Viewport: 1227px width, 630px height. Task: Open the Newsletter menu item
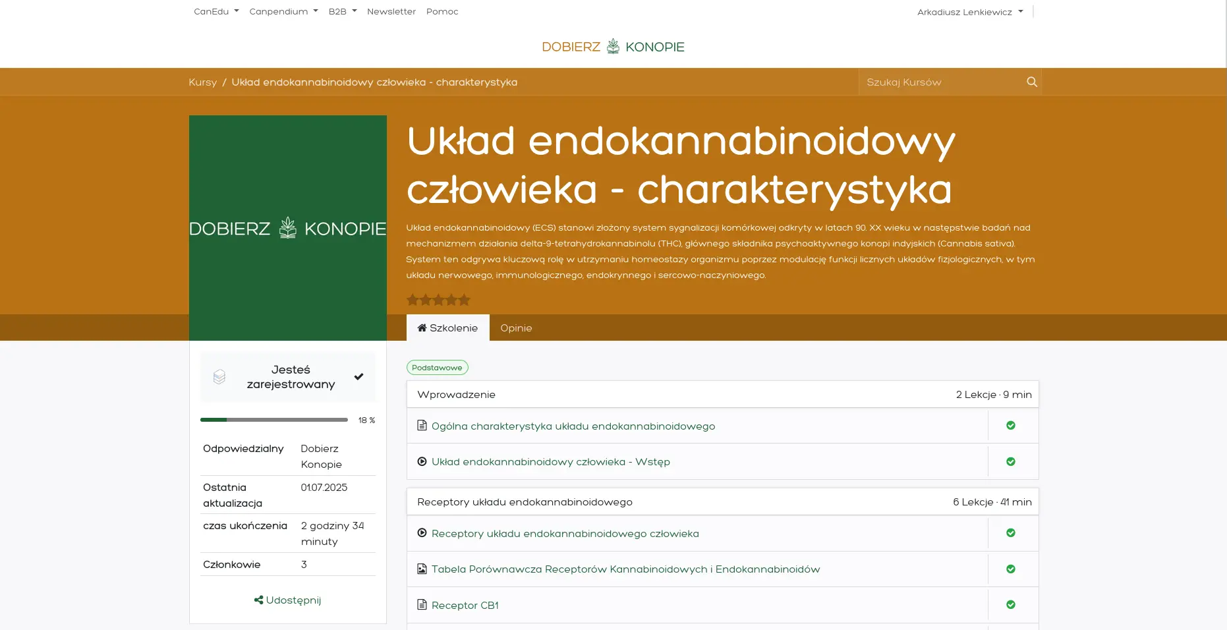(391, 12)
